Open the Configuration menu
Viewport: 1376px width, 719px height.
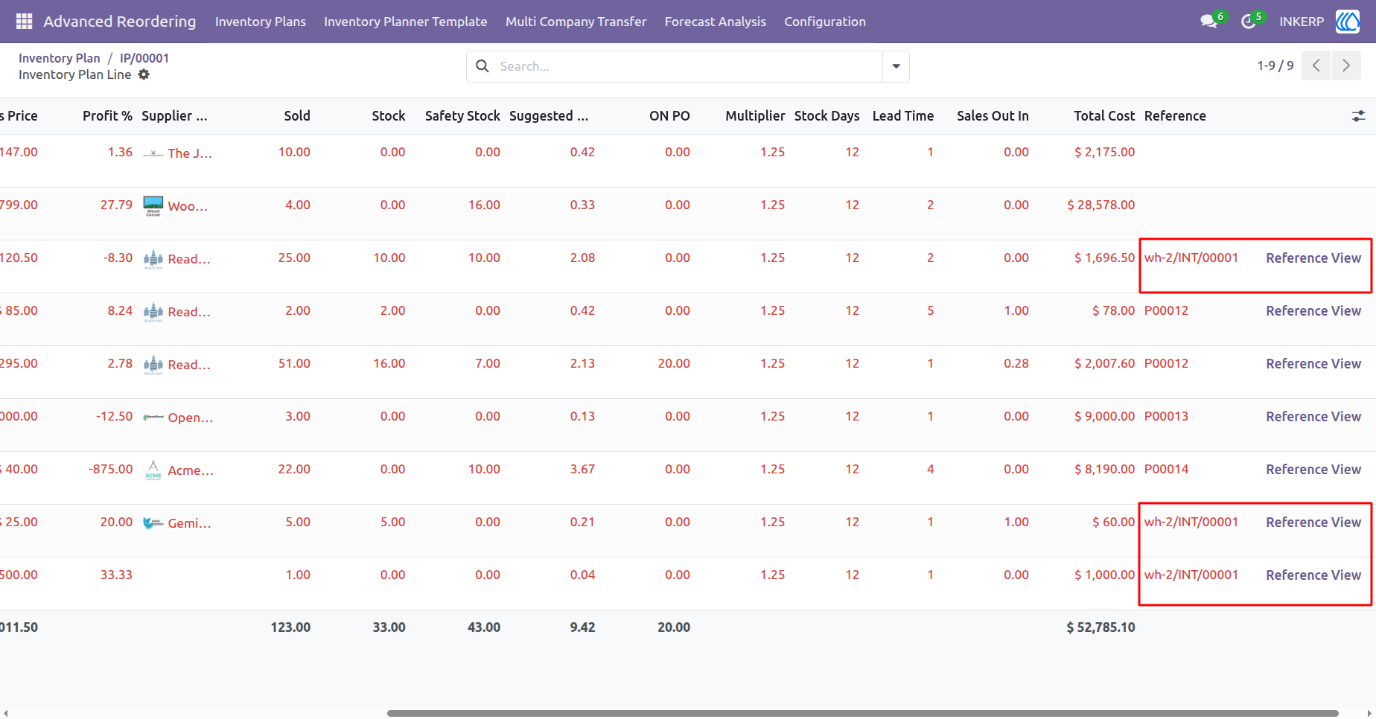click(824, 22)
